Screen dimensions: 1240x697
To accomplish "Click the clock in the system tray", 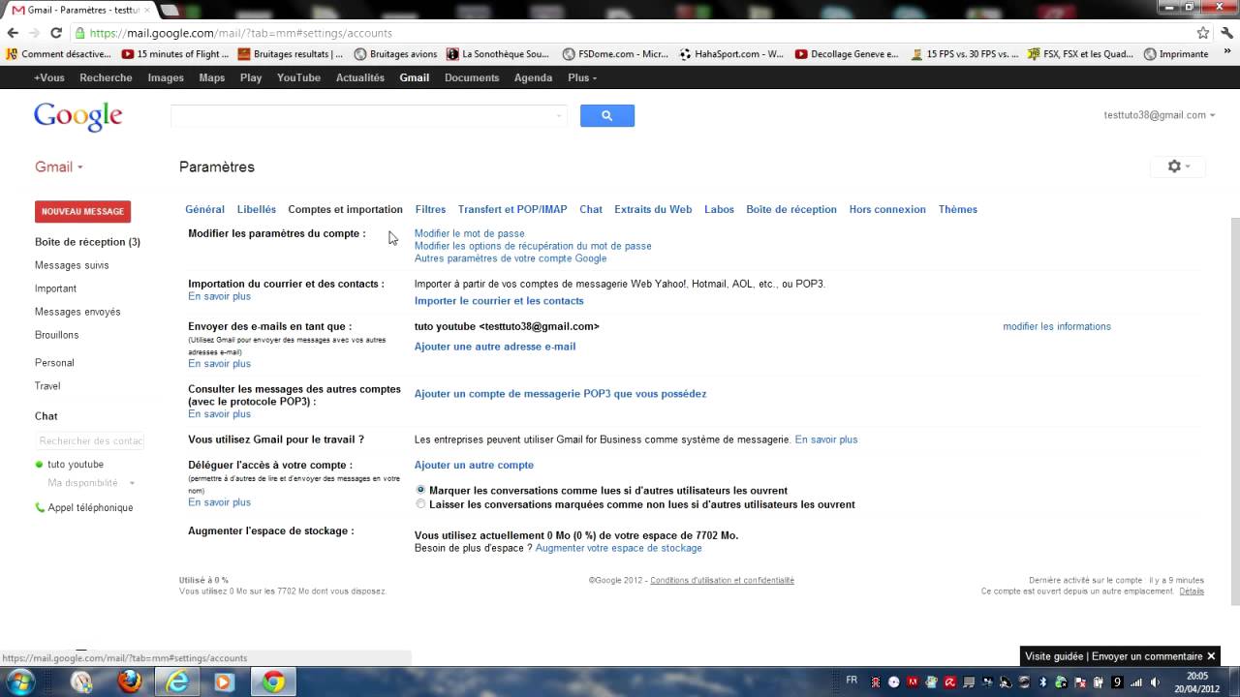I will [x=1197, y=682].
